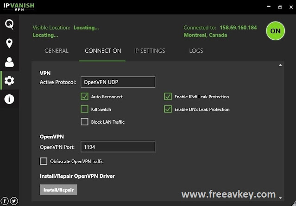Image resolution: width=296 pixels, height=206 pixels.
Task: Open IPVanish Facebook page icon
Action: pos(5,201)
